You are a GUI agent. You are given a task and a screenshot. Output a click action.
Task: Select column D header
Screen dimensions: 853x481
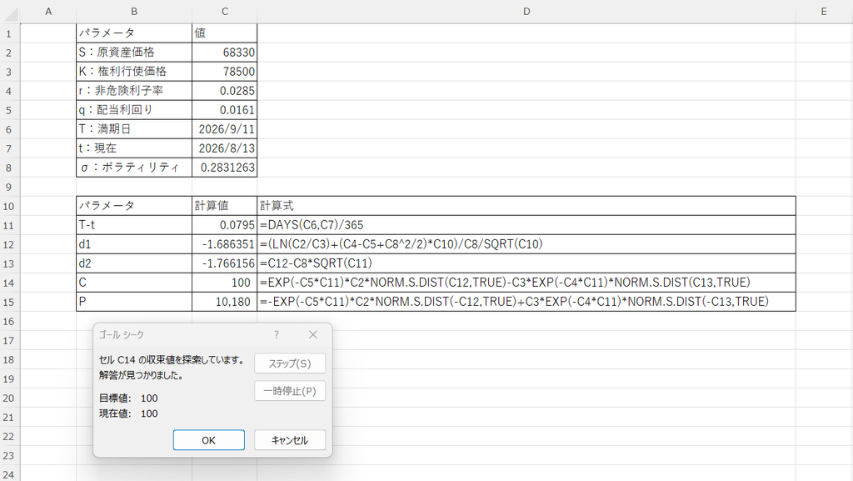tap(526, 12)
